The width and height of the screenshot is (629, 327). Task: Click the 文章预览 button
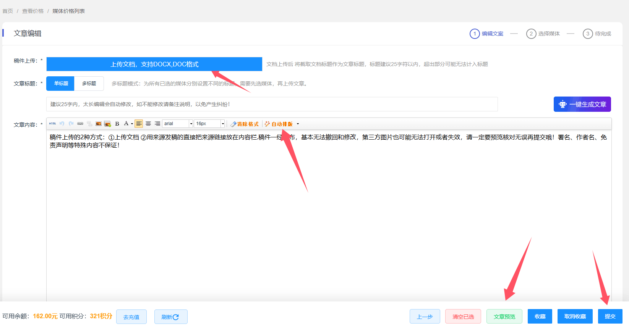tap(504, 316)
